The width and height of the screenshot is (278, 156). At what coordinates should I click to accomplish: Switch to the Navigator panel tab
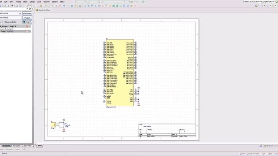coord(17,146)
